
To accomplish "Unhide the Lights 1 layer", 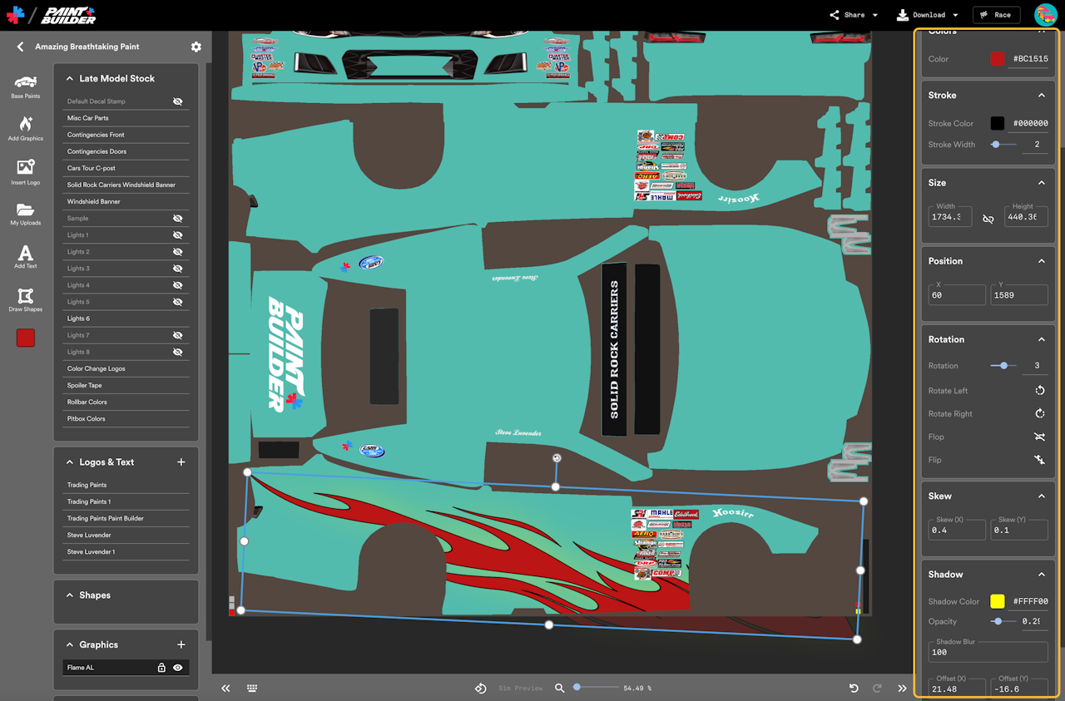I will [177, 235].
